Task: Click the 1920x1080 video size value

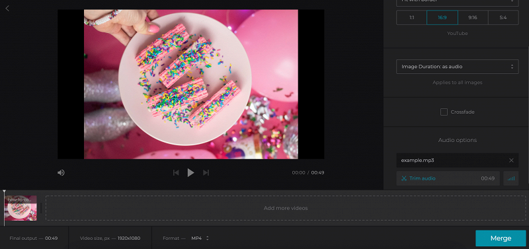Action: 129,238
